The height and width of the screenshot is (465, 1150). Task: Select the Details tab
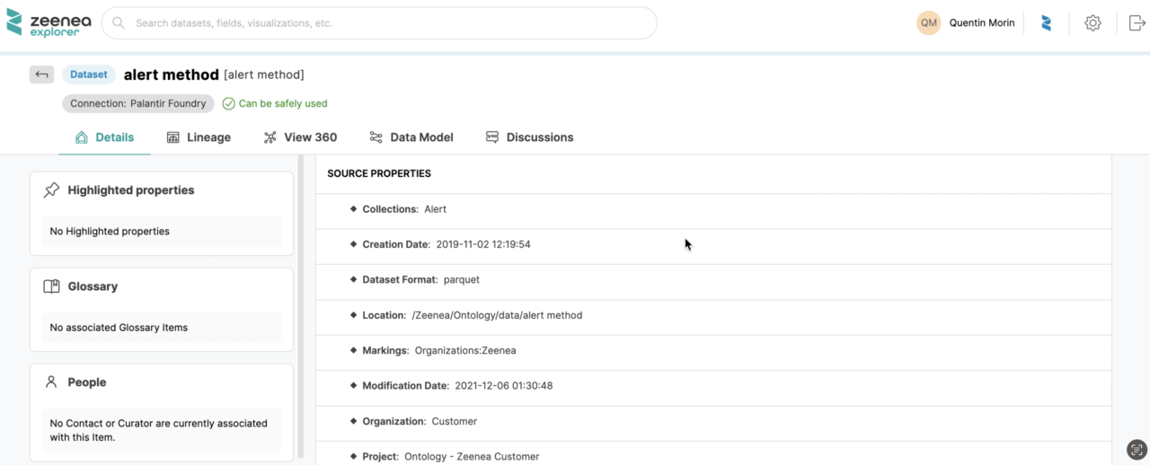point(104,137)
